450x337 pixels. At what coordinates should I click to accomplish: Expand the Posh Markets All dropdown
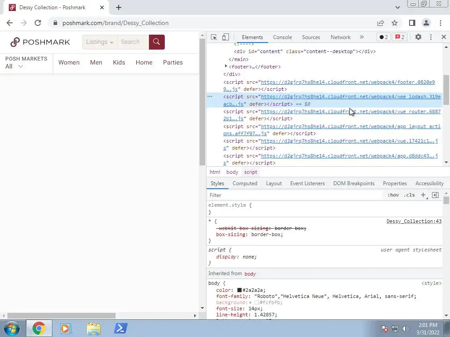click(14, 67)
